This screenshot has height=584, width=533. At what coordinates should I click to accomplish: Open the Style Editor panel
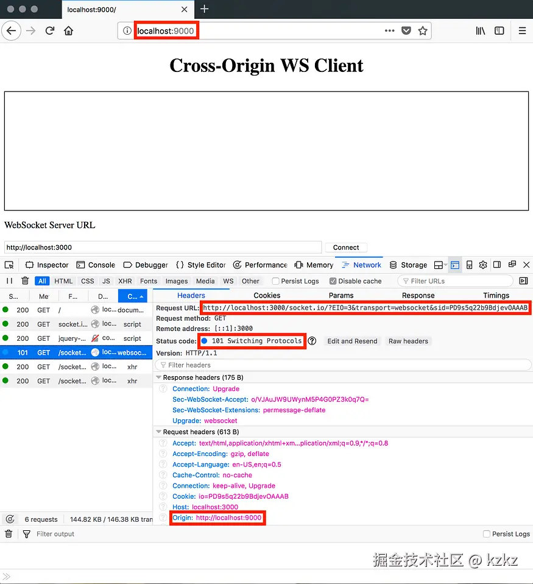[200, 265]
